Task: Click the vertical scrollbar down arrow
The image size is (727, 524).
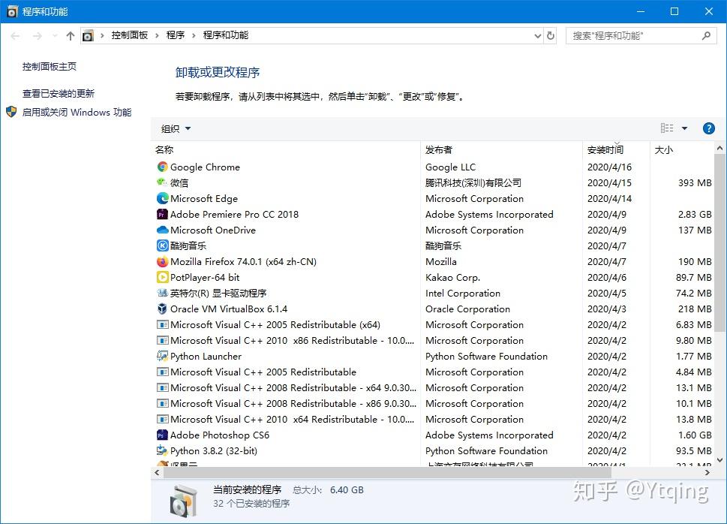Action: click(x=720, y=460)
